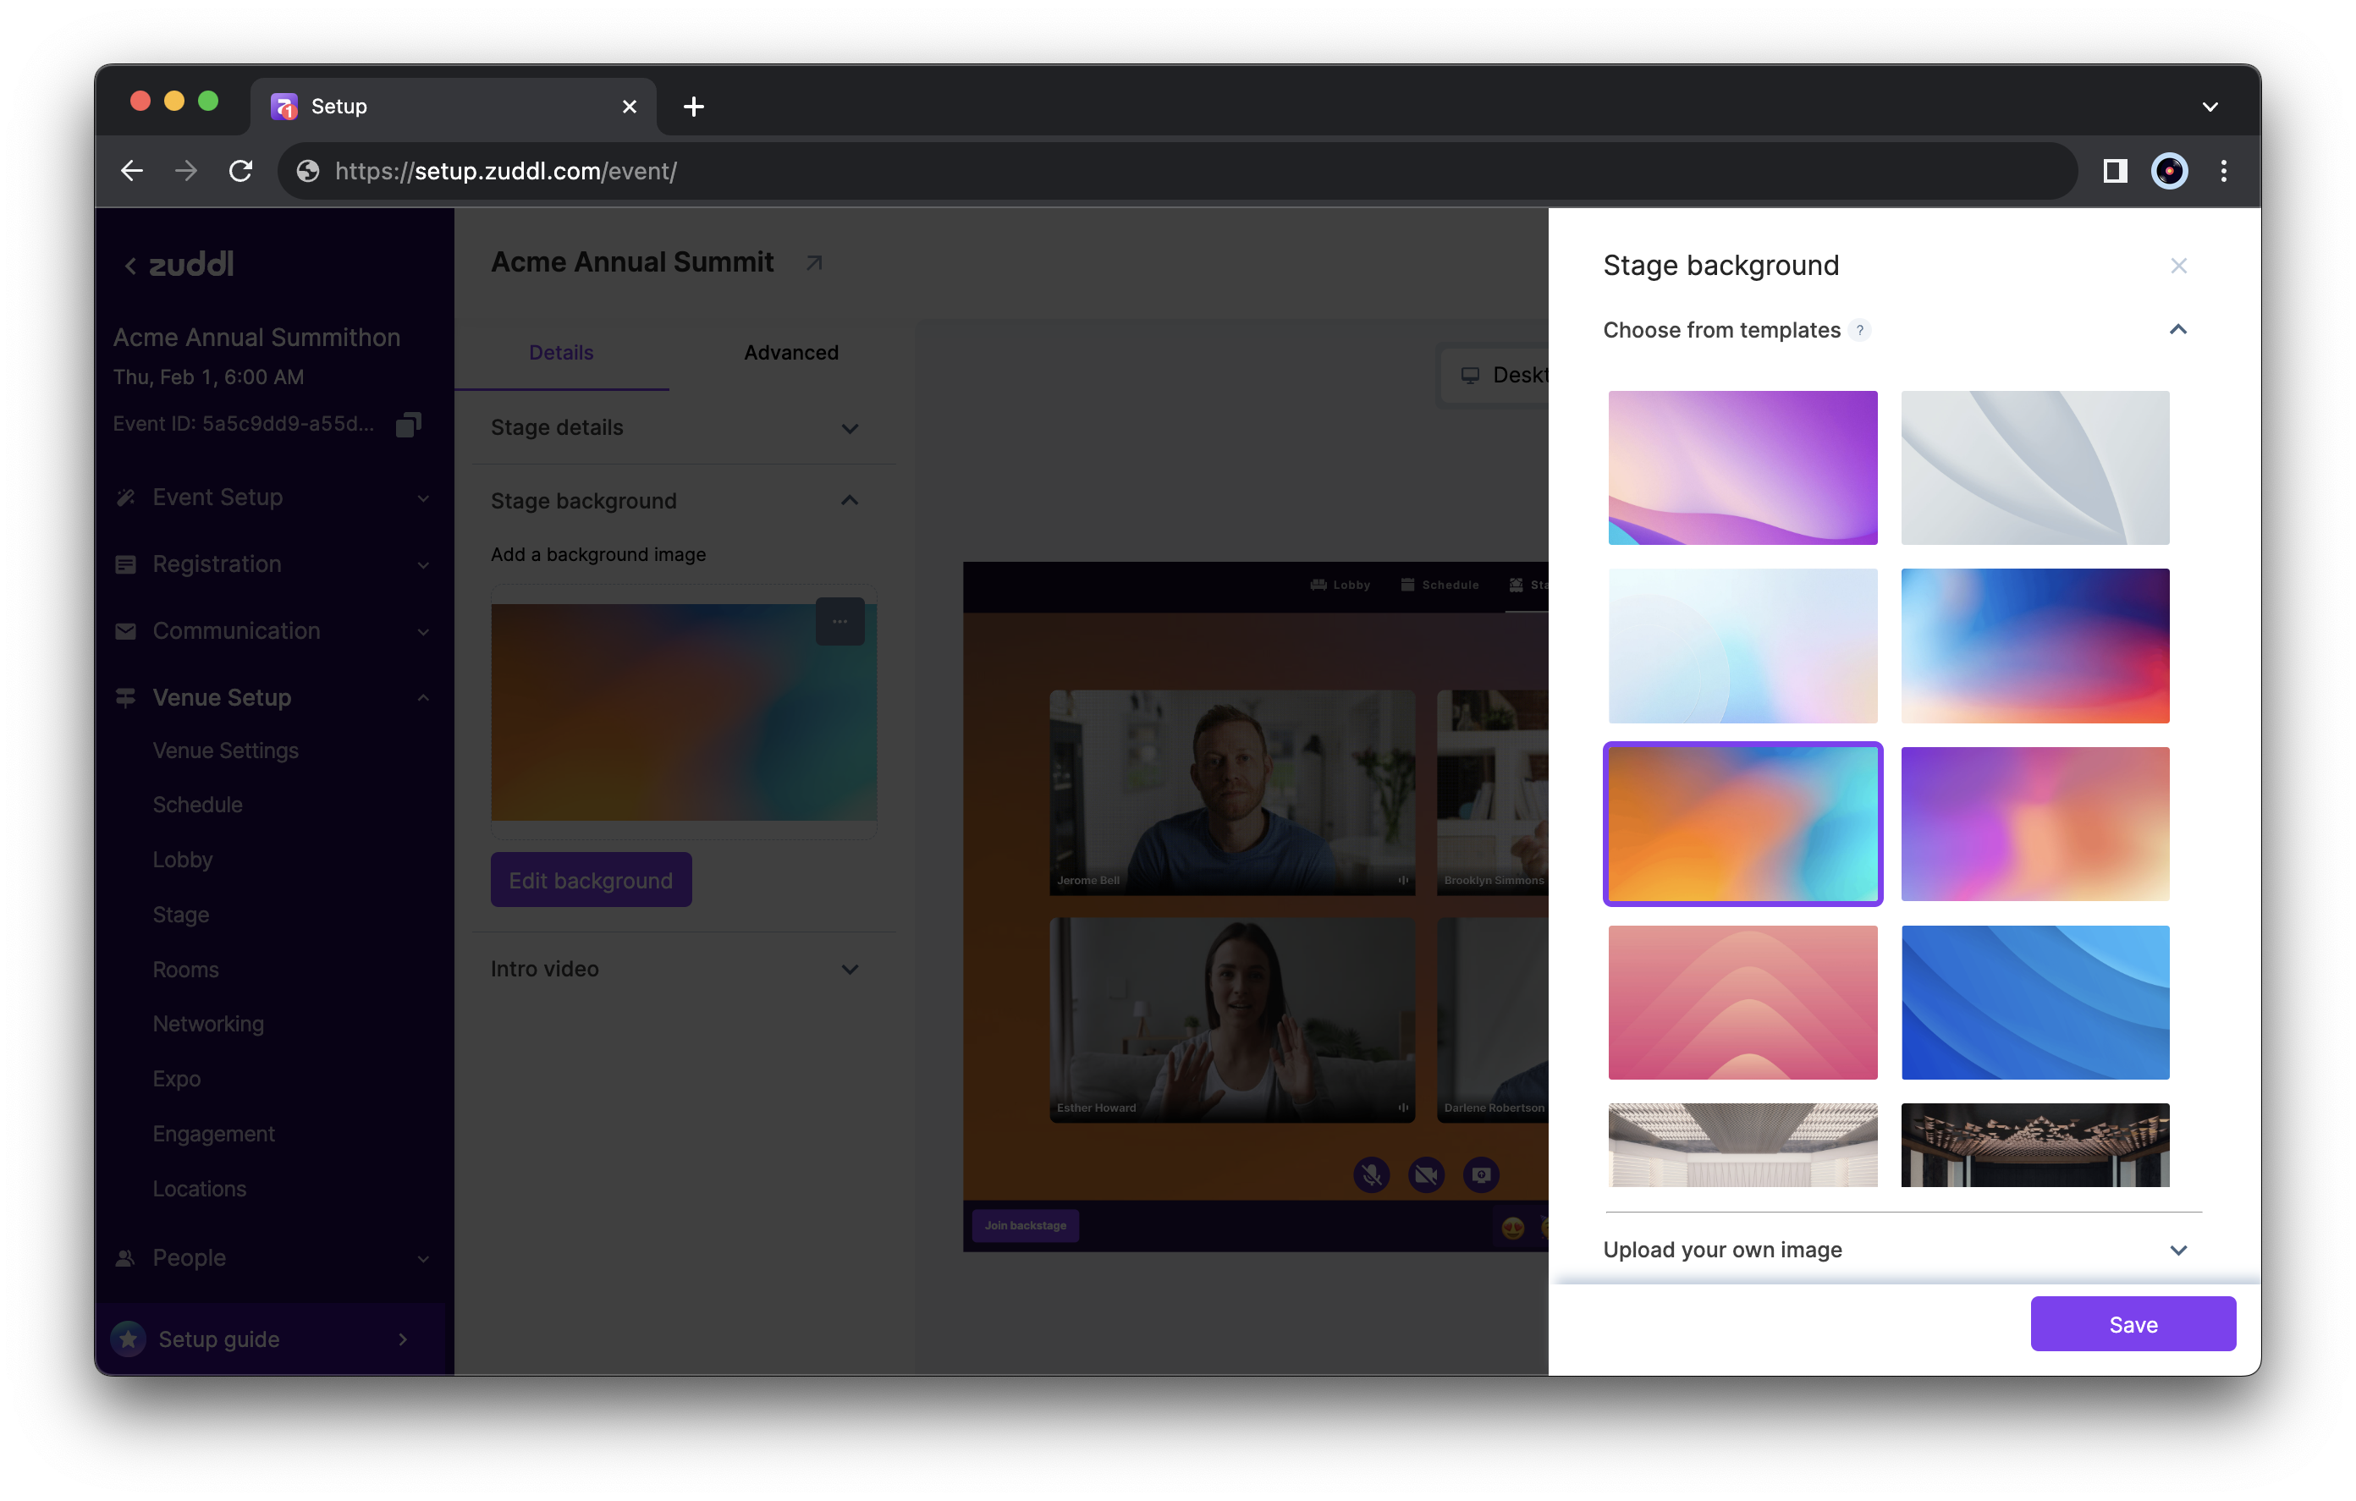Select the Communication mail icon
Viewport: 2356px width, 1501px height.
click(125, 631)
